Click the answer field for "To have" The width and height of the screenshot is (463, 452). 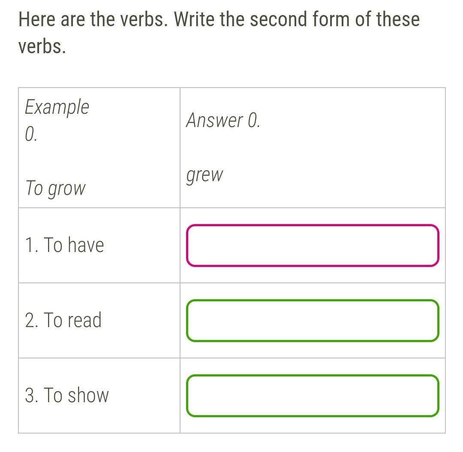pos(313,246)
